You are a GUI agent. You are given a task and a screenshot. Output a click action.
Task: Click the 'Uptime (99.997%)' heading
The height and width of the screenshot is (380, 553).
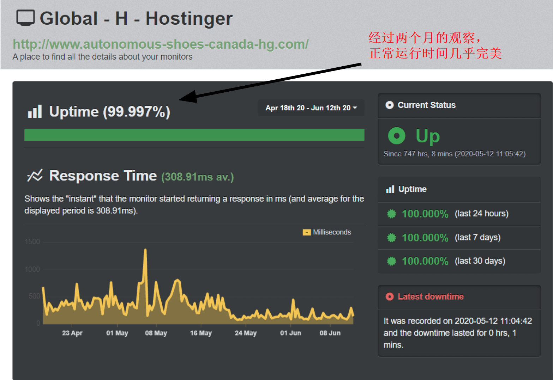coord(110,111)
